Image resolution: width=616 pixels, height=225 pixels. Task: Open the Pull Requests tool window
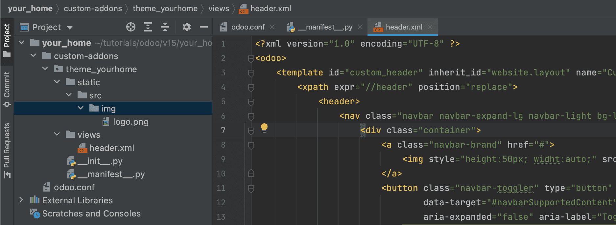click(x=7, y=150)
